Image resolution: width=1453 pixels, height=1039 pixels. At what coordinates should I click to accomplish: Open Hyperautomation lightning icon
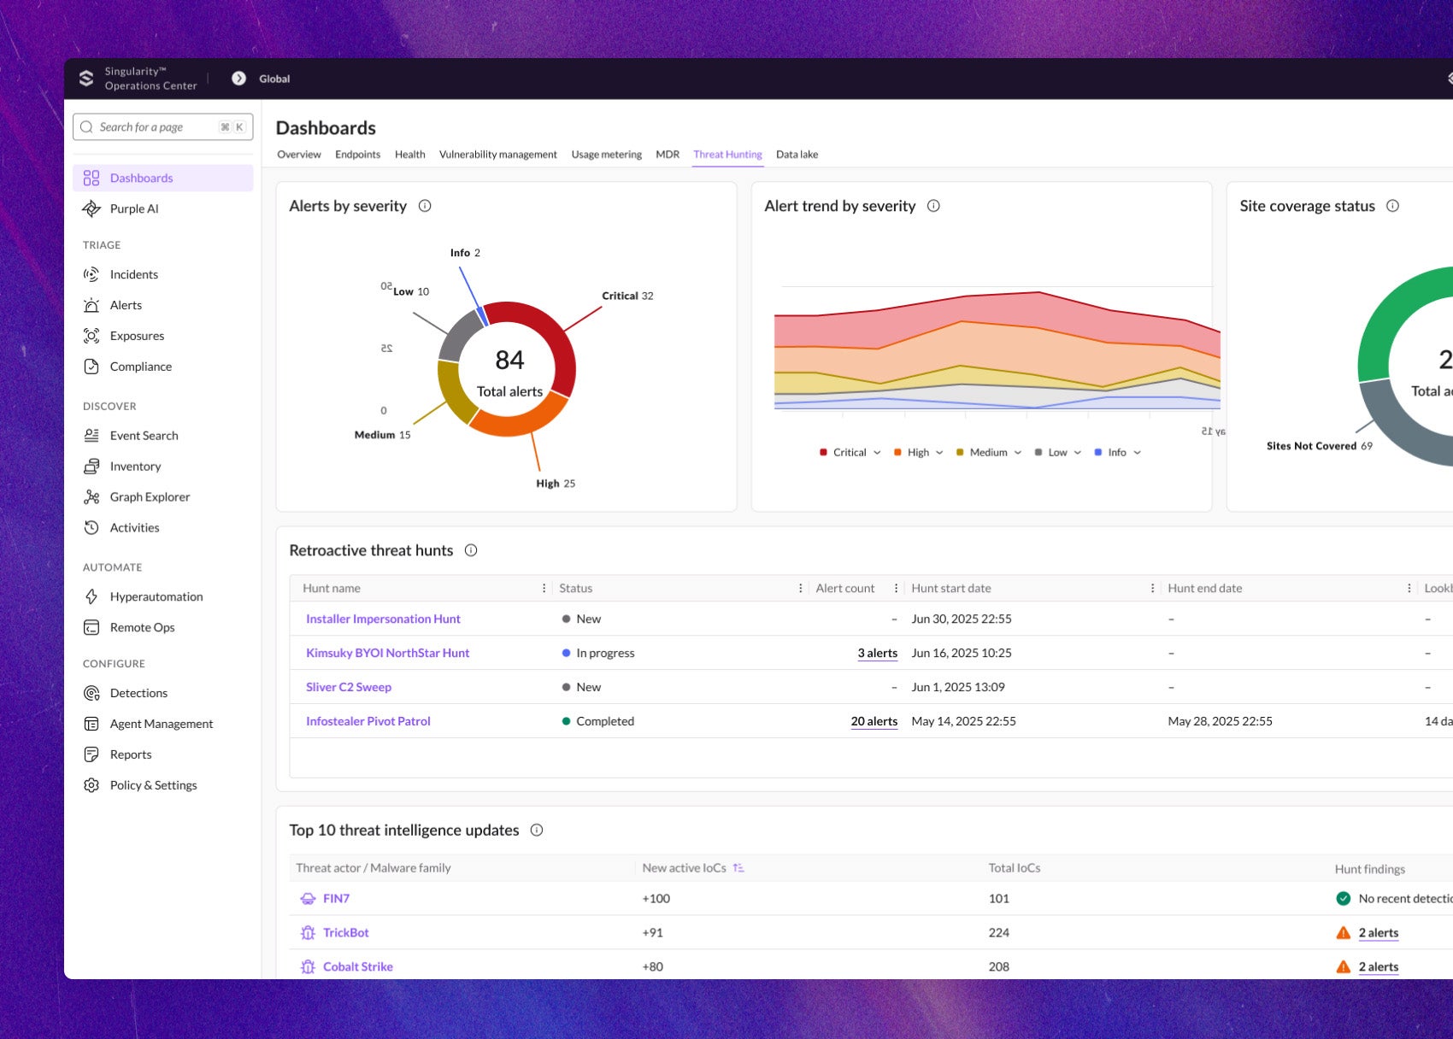[x=91, y=596]
